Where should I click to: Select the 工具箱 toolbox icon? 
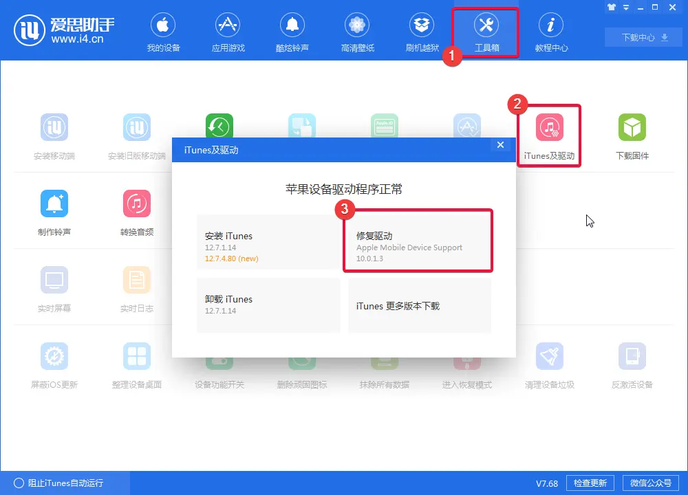point(485,31)
